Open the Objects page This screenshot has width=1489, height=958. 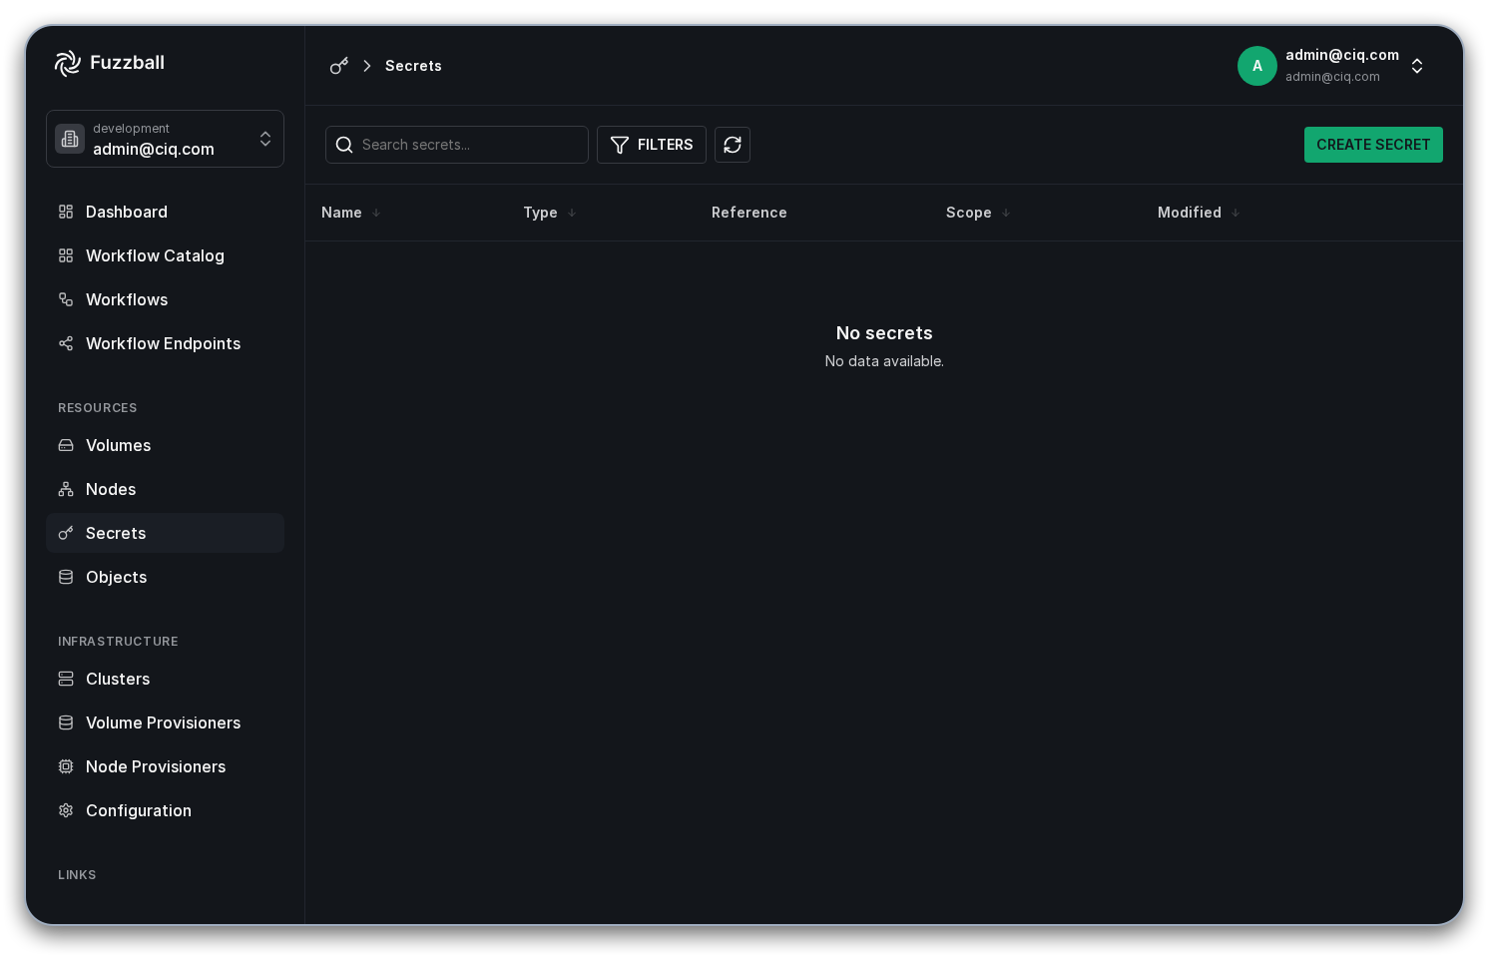(x=165, y=577)
